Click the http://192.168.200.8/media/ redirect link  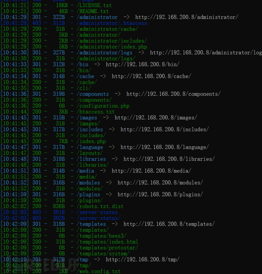tap(151, 171)
